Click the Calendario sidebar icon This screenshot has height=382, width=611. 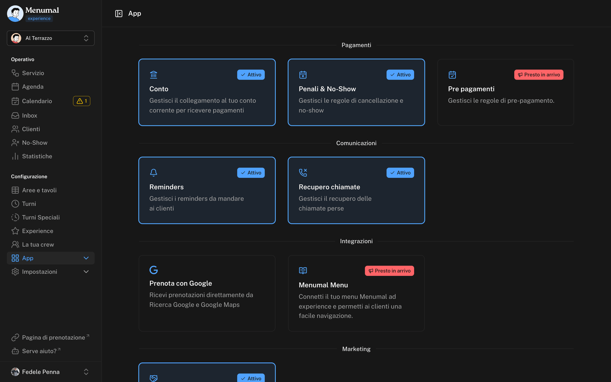tap(15, 101)
